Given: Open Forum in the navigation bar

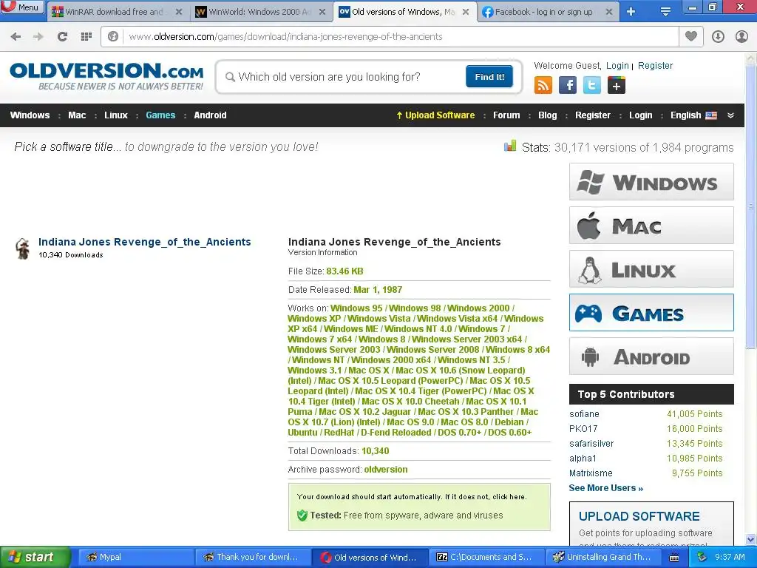Looking at the screenshot, I should point(506,115).
